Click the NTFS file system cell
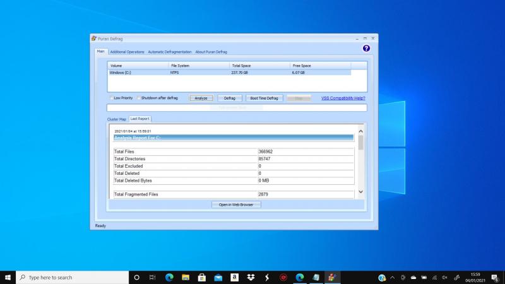This screenshot has height=284, width=505. tap(175, 73)
